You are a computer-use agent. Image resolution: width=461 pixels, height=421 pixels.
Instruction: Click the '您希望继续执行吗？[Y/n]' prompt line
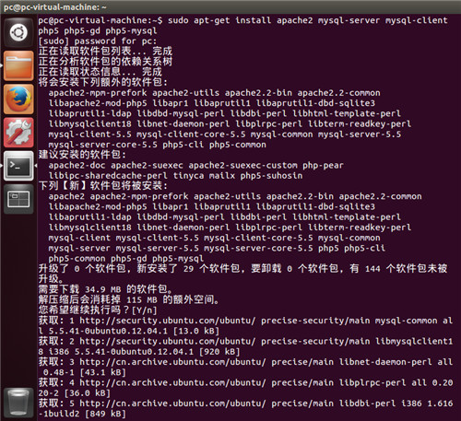(98, 310)
